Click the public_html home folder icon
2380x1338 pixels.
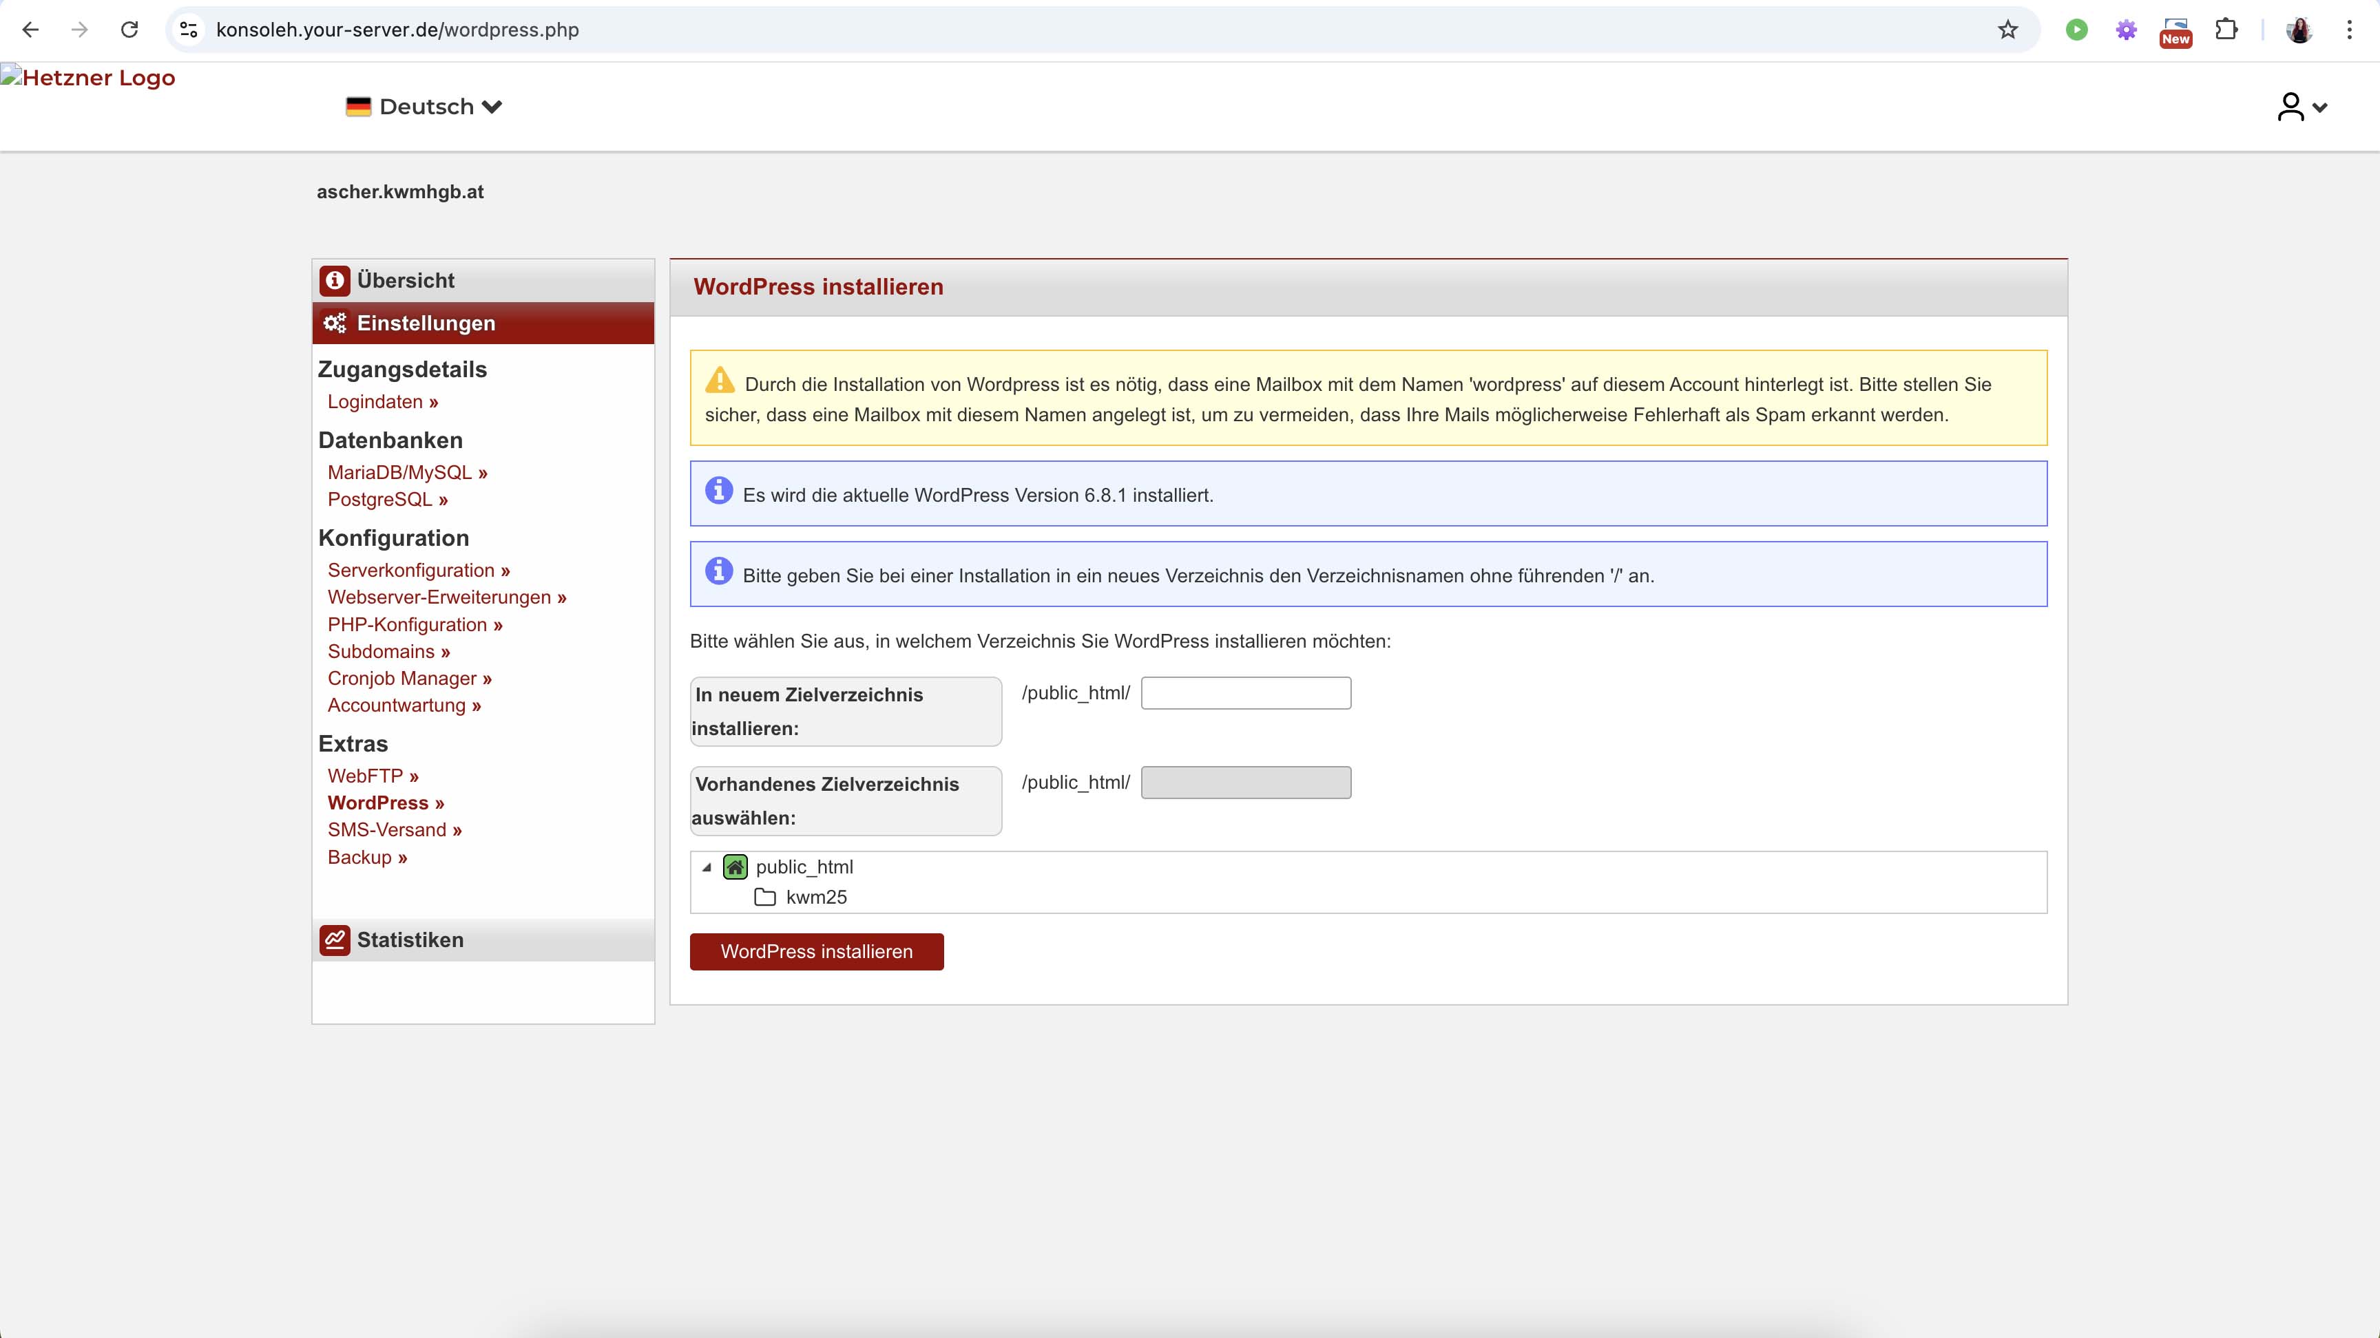point(735,866)
